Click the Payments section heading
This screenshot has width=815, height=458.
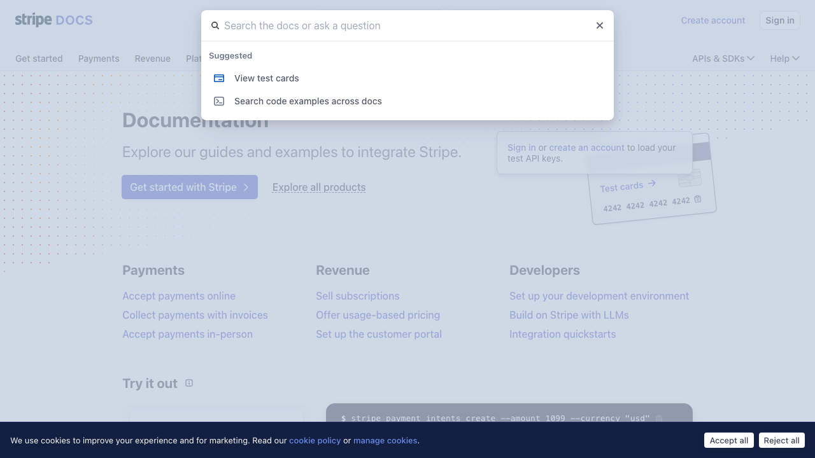(153, 270)
